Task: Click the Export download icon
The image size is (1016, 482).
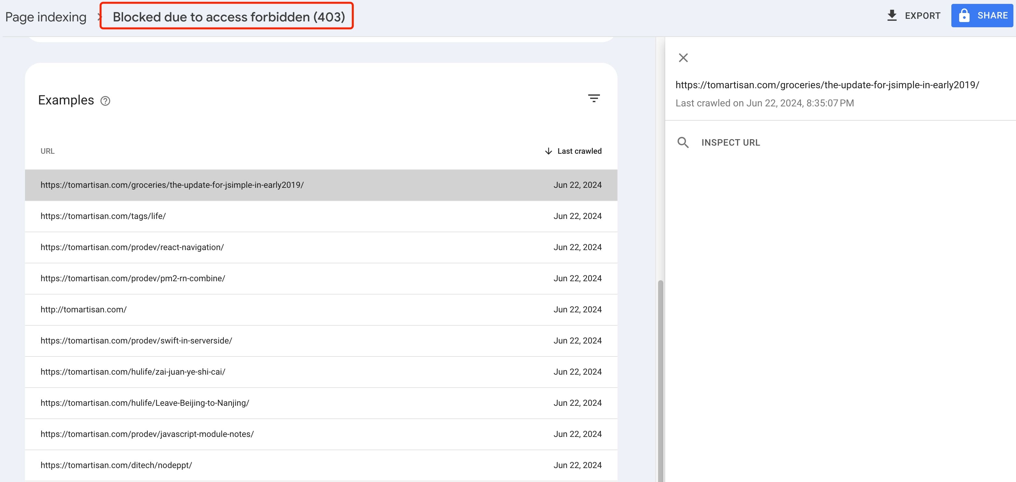Action: coord(892,16)
